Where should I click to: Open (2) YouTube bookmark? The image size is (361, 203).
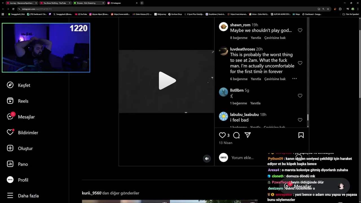click(81, 14)
